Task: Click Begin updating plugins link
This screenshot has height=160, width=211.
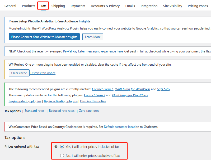Action: click(x=25, y=101)
